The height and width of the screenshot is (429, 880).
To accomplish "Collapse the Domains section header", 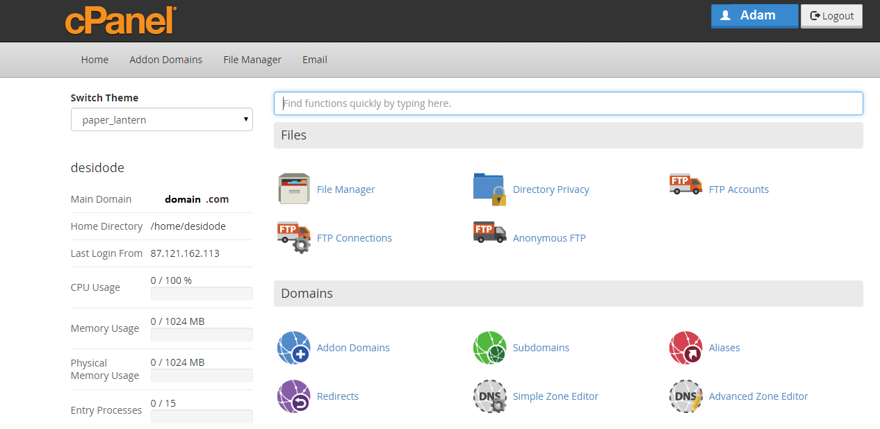I will point(569,294).
